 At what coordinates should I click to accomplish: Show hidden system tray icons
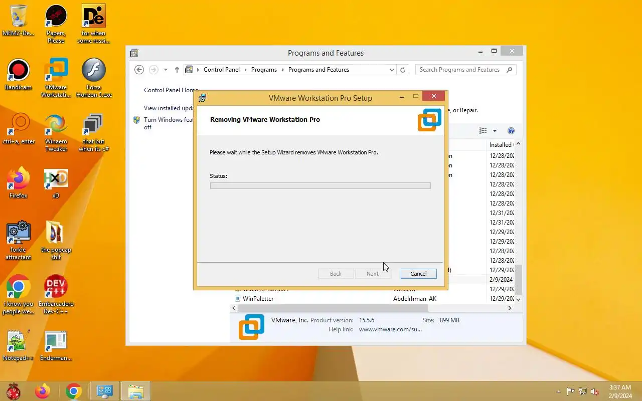[x=558, y=391]
